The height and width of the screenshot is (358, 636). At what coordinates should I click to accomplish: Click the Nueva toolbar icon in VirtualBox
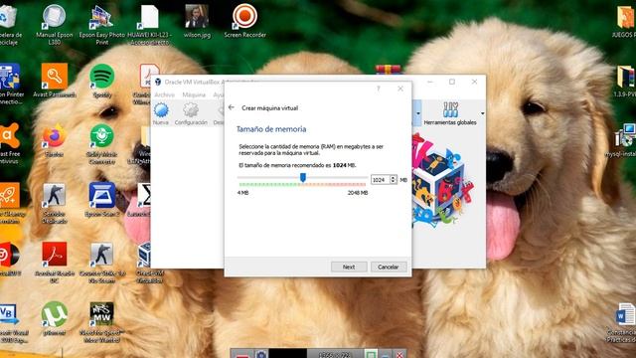coord(161,113)
